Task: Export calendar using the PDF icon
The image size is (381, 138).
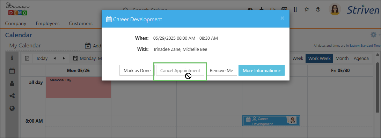Action: pos(27,58)
